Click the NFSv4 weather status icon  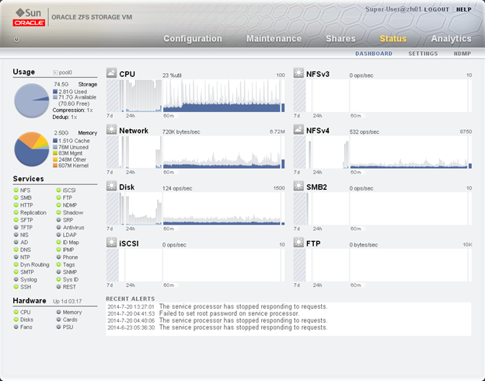point(298,129)
